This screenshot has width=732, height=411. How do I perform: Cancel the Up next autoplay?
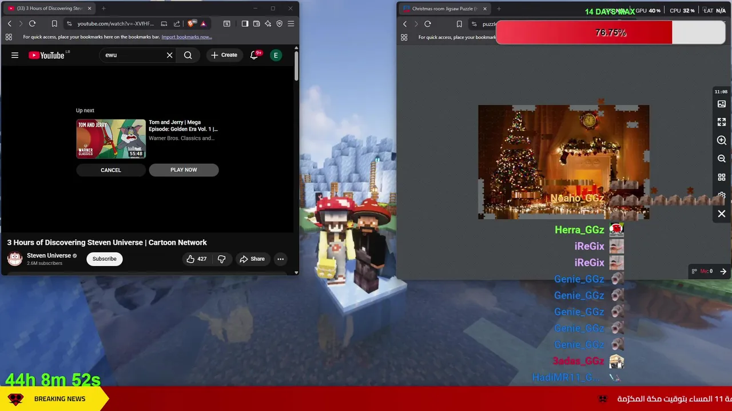111,170
